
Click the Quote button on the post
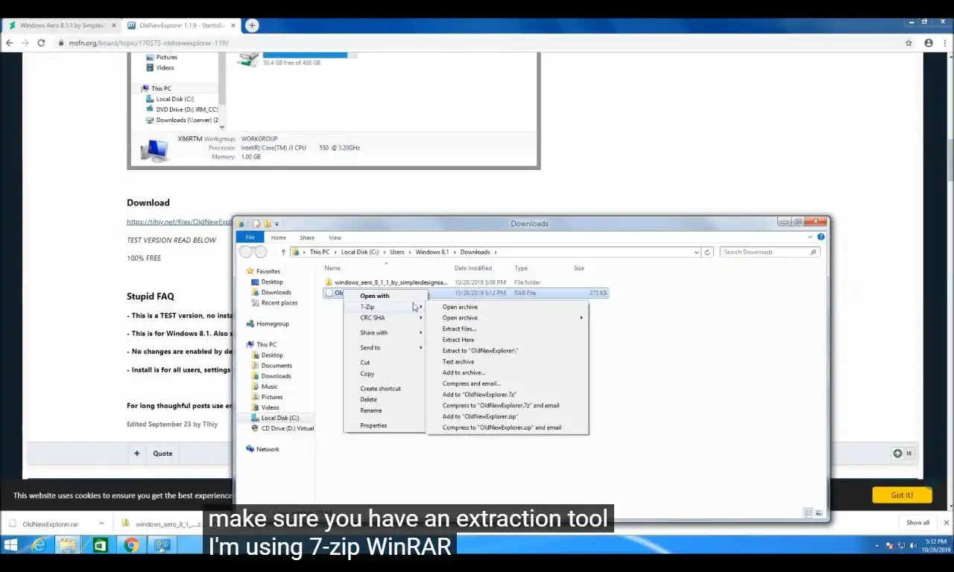point(162,454)
